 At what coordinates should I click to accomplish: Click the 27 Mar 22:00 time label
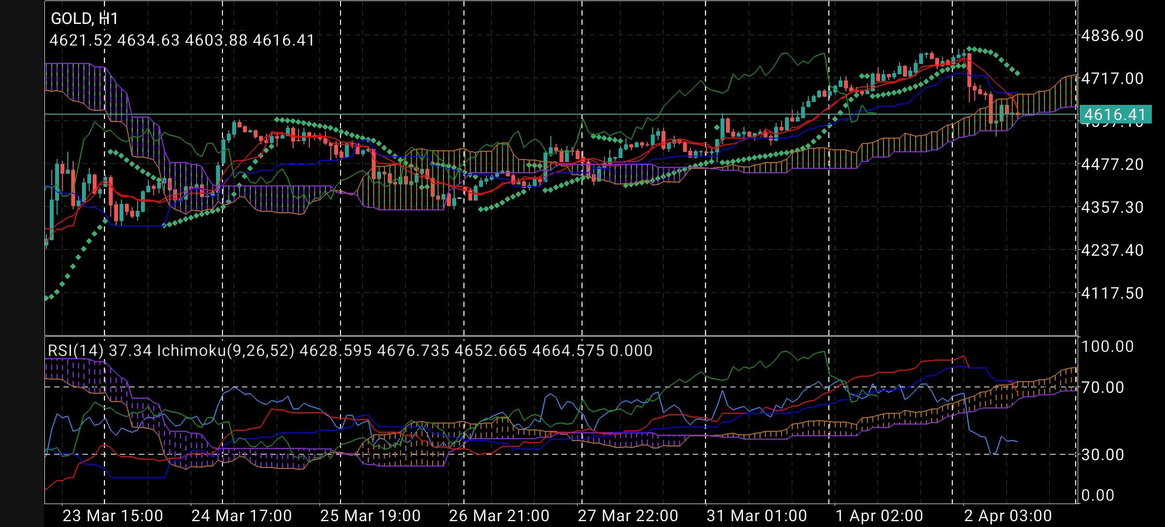click(628, 516)
